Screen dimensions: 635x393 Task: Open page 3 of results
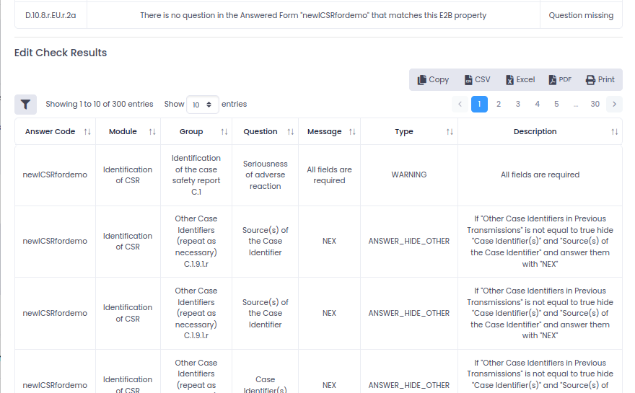(518, 104)
